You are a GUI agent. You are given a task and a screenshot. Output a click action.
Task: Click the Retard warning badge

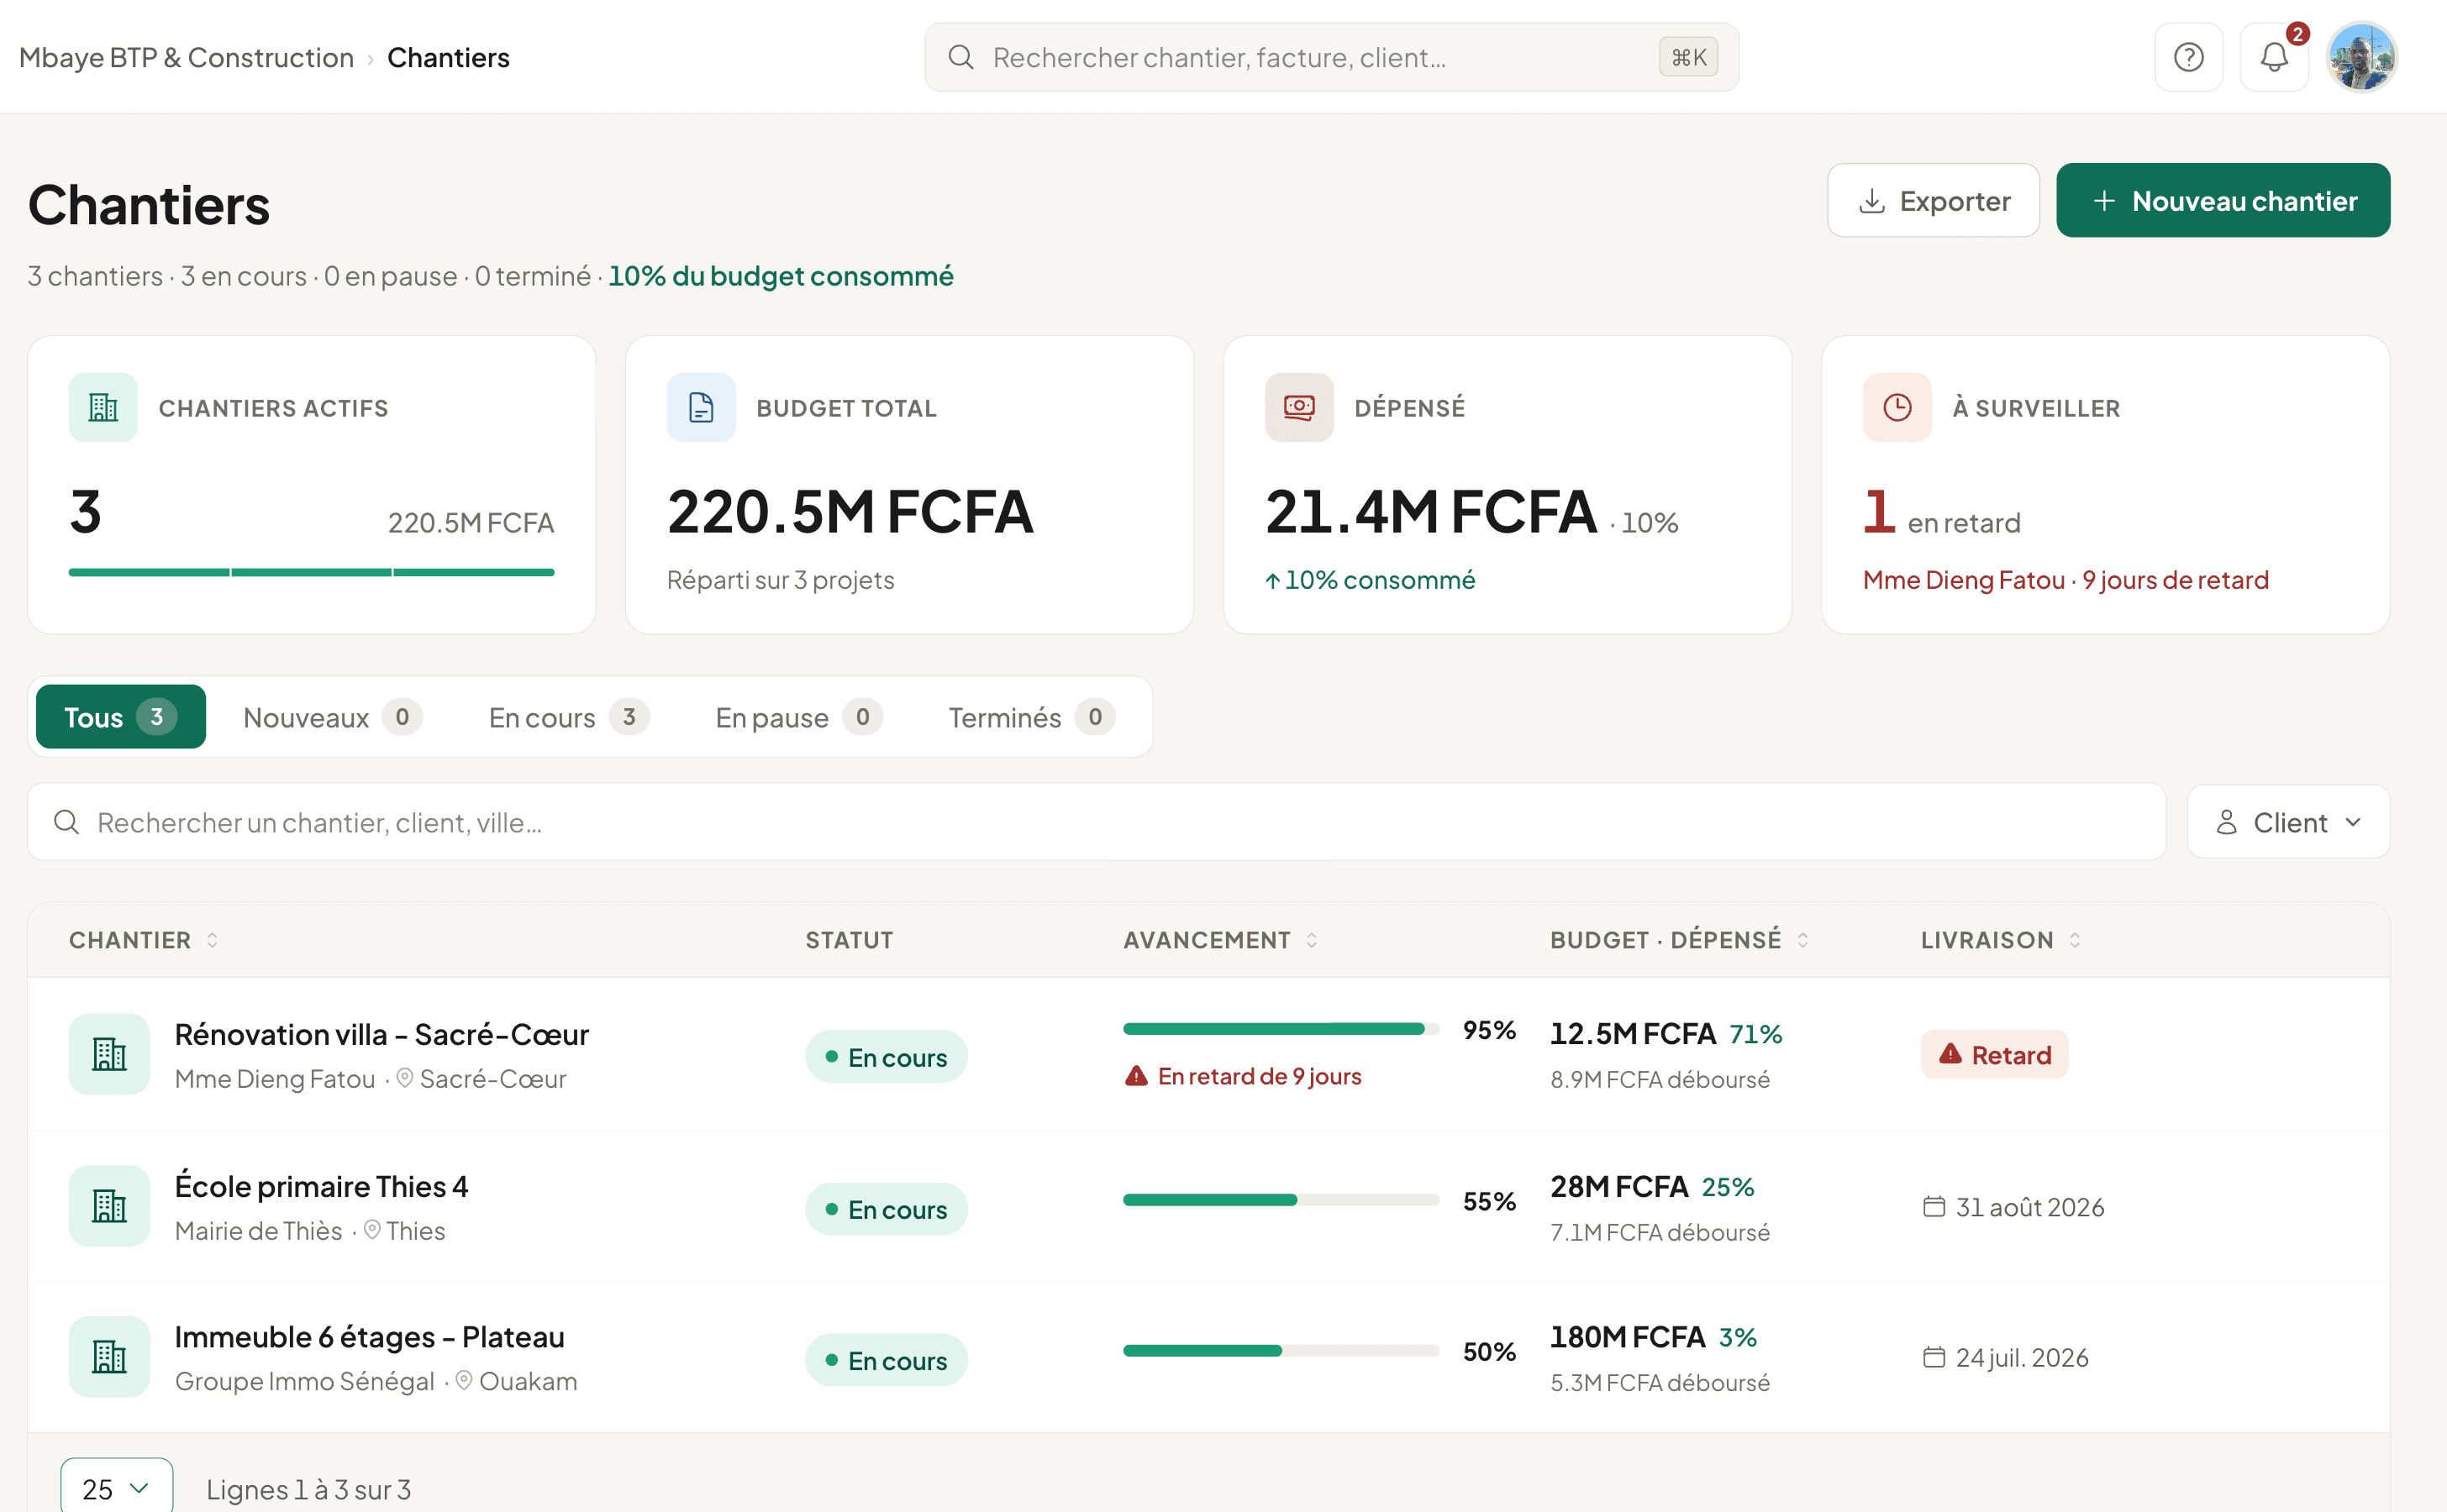(x=1994, y=1054)
